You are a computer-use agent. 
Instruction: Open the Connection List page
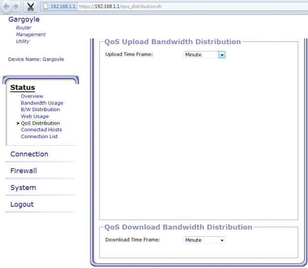coord(39,137)
